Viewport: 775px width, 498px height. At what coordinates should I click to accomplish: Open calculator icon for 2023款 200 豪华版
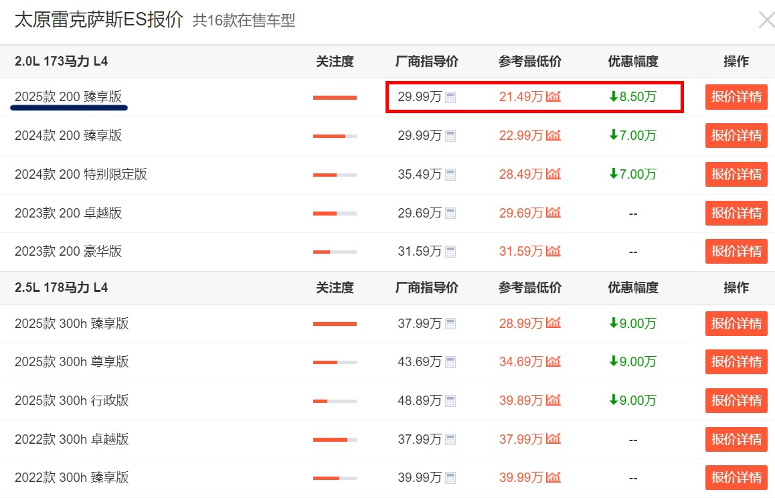pyautogui.click(x=450, y=252)
